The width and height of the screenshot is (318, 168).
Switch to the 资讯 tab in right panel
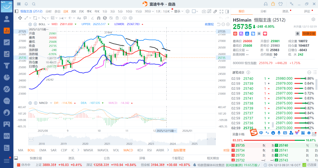point(285,11)
